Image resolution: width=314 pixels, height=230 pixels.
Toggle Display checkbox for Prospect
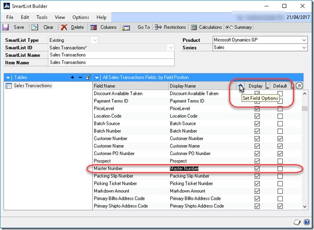pyautogui.click(x=257, y=161)
